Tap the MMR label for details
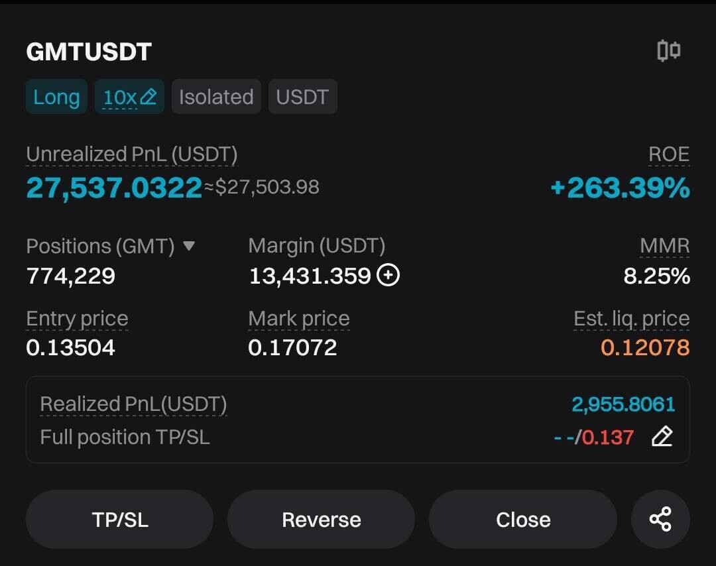The image size is (716, 566). click(x=664, y=246)
